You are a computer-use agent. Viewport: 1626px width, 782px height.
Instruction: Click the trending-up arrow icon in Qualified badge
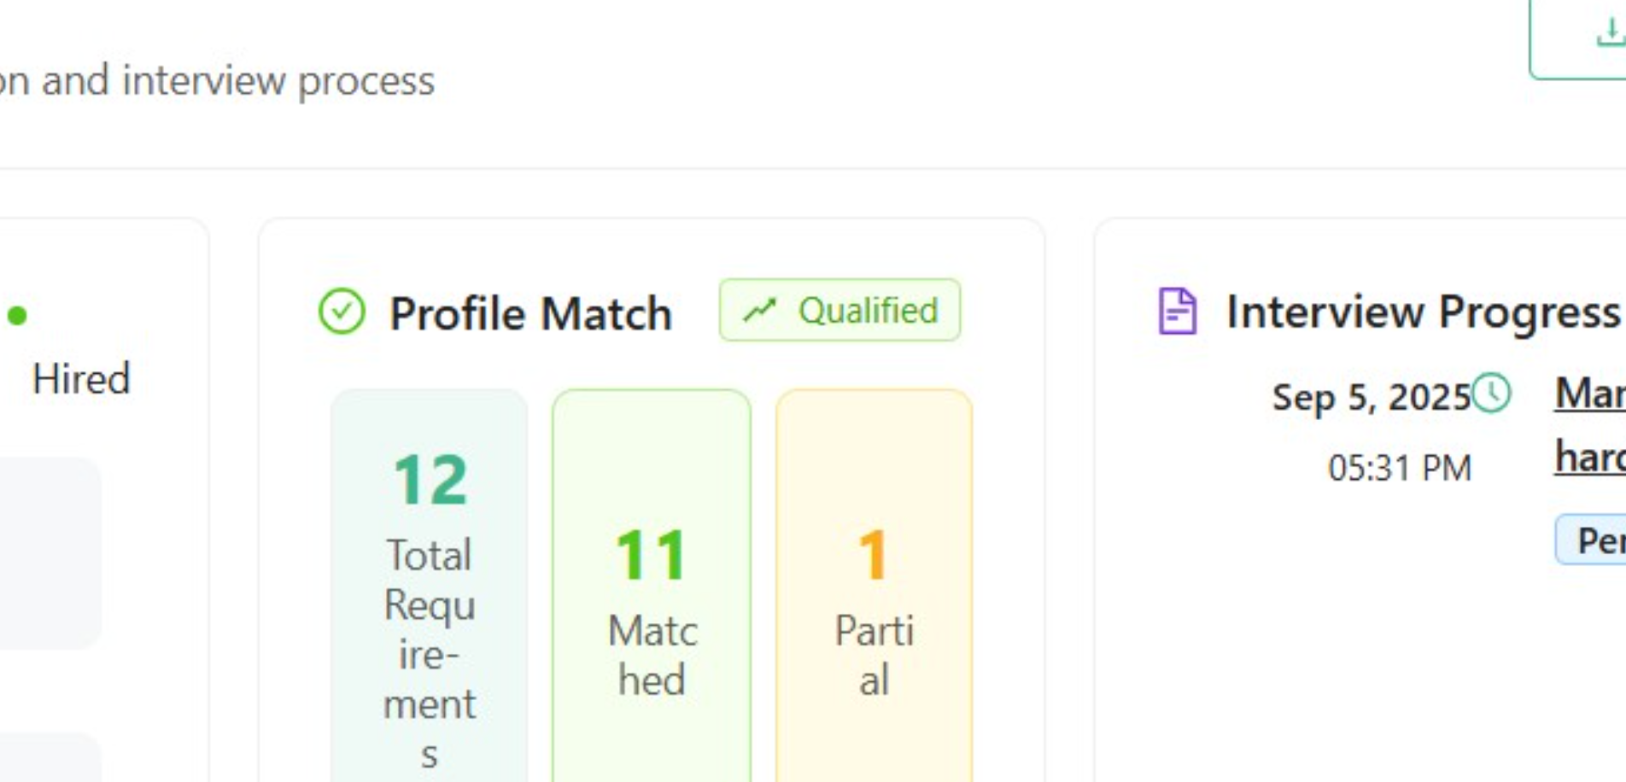(x=759, y=311)
